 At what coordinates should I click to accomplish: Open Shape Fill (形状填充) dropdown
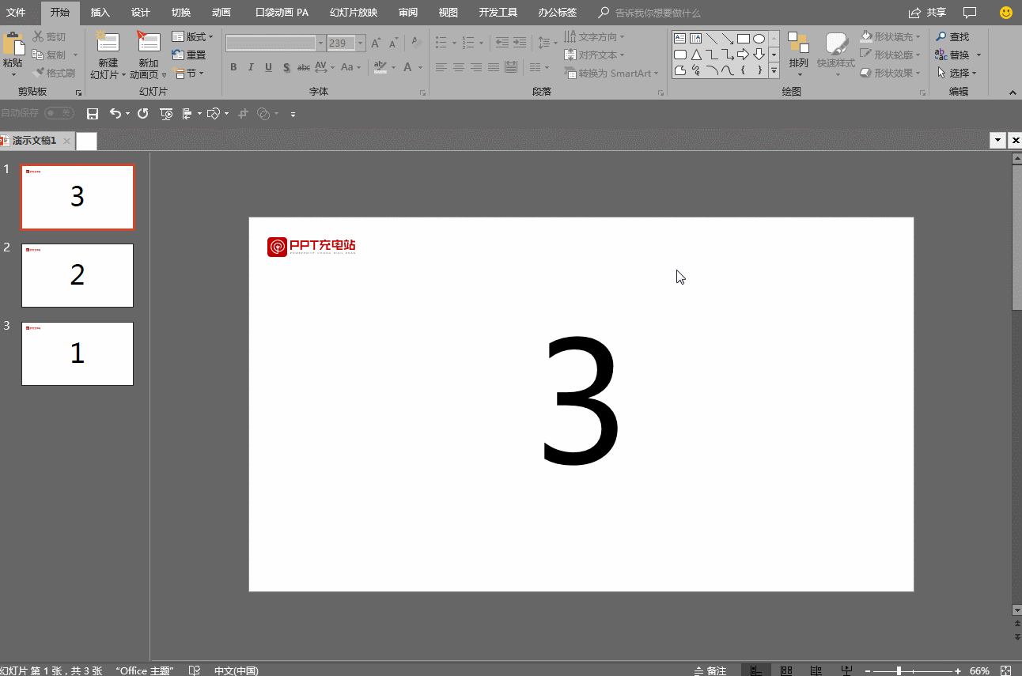tap(891, 37)
